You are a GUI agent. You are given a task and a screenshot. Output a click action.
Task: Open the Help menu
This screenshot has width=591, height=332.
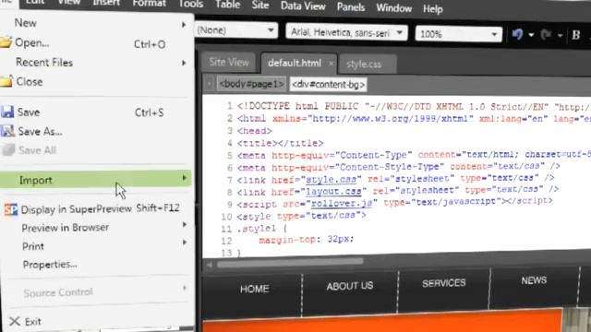[433, 8]
